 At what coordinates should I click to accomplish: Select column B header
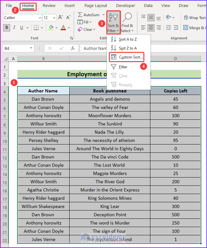43,59
